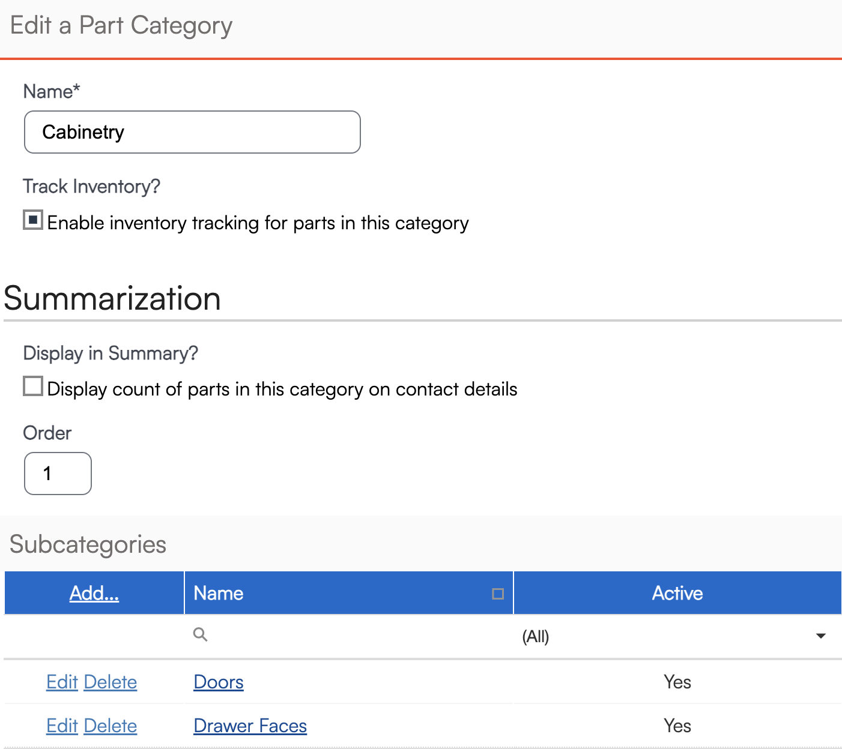Toggle the inventory tracking checkbox

tap(33, 220)
